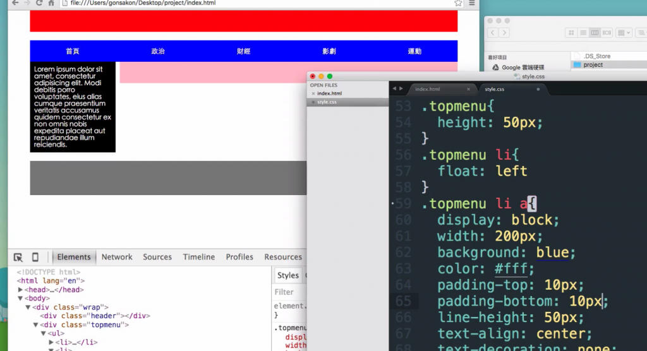Click Finder window's back button

point(493,33)
